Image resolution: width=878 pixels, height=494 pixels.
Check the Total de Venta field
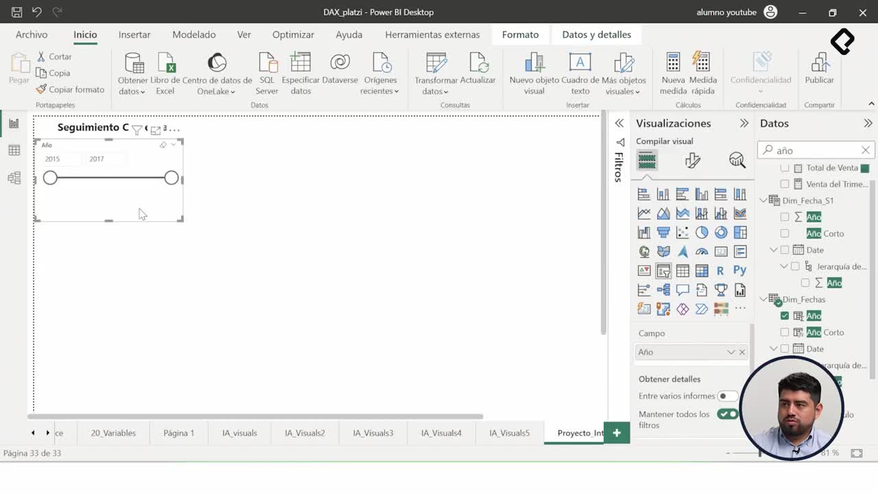tap(785, 167)
